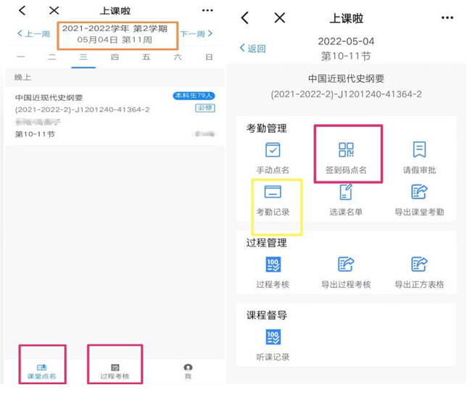Viewport: 472px width, 393px height.
Task: Tap 返回 back link on right screen
Action: point(253,49)
